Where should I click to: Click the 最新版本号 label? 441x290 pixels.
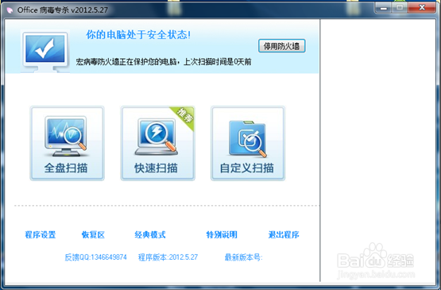tap(243, 257)
